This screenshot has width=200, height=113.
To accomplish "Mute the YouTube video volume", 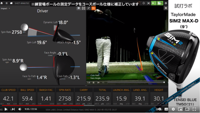I will pos(20,109).
